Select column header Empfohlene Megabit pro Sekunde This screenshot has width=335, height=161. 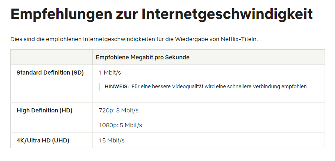click(x=142, y=57)
